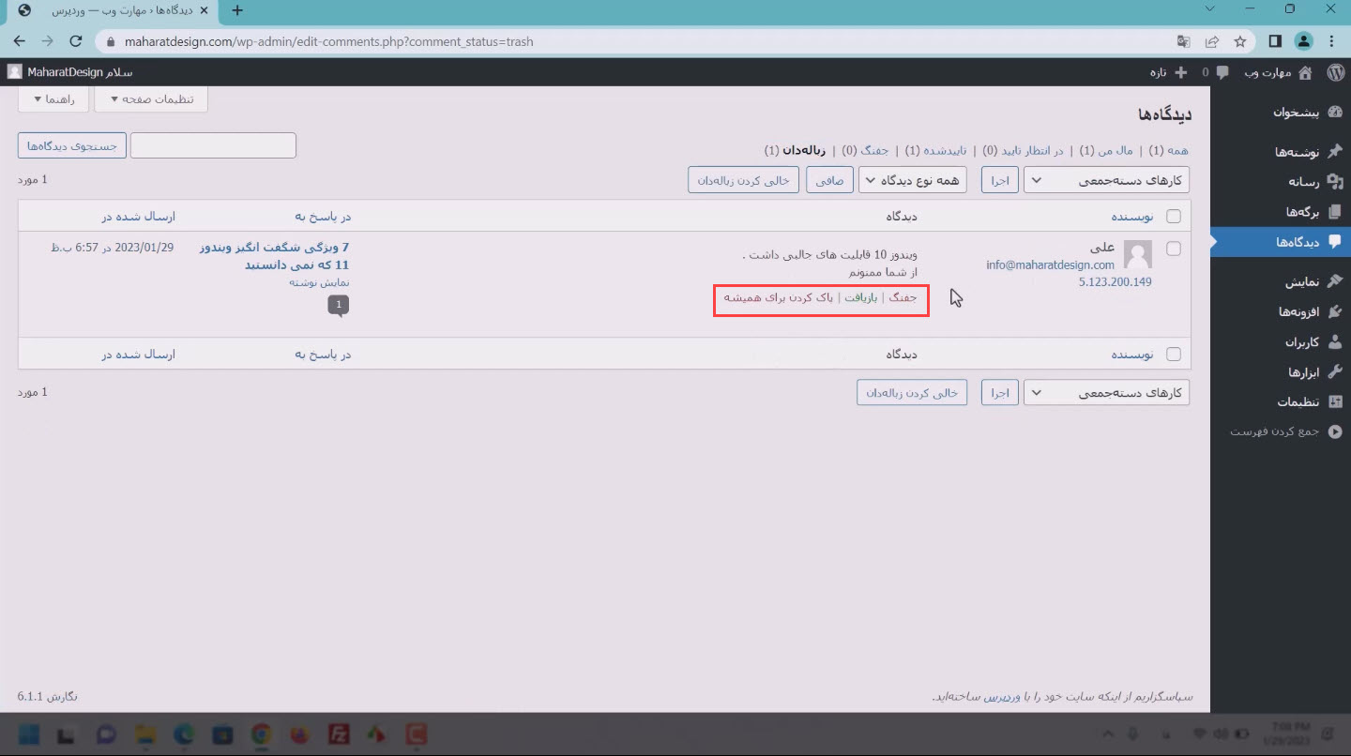The width and height of the screenshot is (1351, 756).
Task: Click the info@maharatdesign.com email link
Action: 1050,265
